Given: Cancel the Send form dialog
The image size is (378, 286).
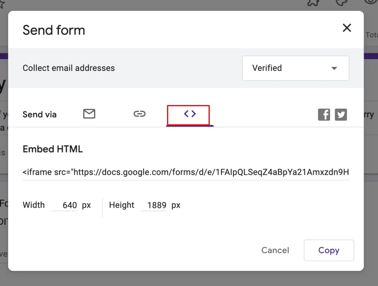Looking at the screenshot, I should point(275,250).
